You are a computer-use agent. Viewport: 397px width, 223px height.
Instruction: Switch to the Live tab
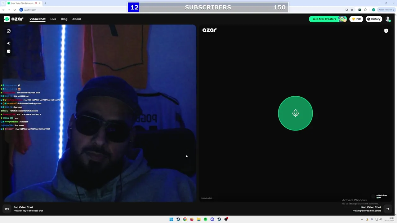tap(53, 19)
